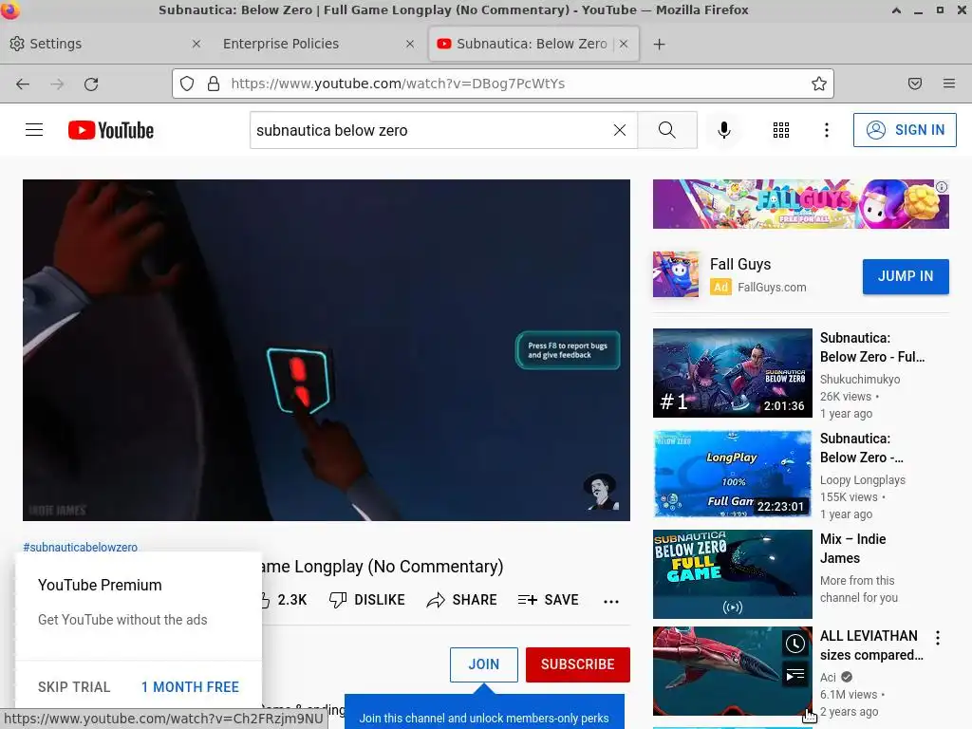This screenshot has width=972, height=729.
Task: Open a new tab
Action: 659,44
